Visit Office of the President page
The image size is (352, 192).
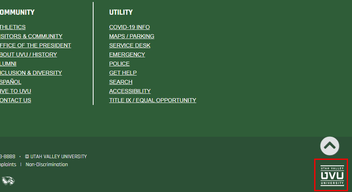35,45
